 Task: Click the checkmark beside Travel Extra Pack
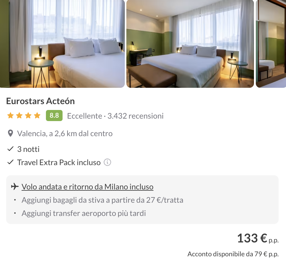pyautogui.click(x=10, y=162)
